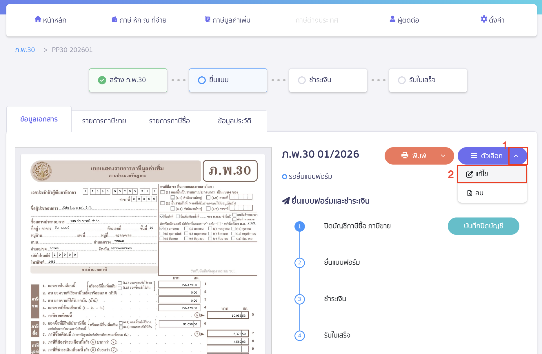Open settings via the ตั้งค่า gear icon
Screen dimensions: 542x354
483,19
